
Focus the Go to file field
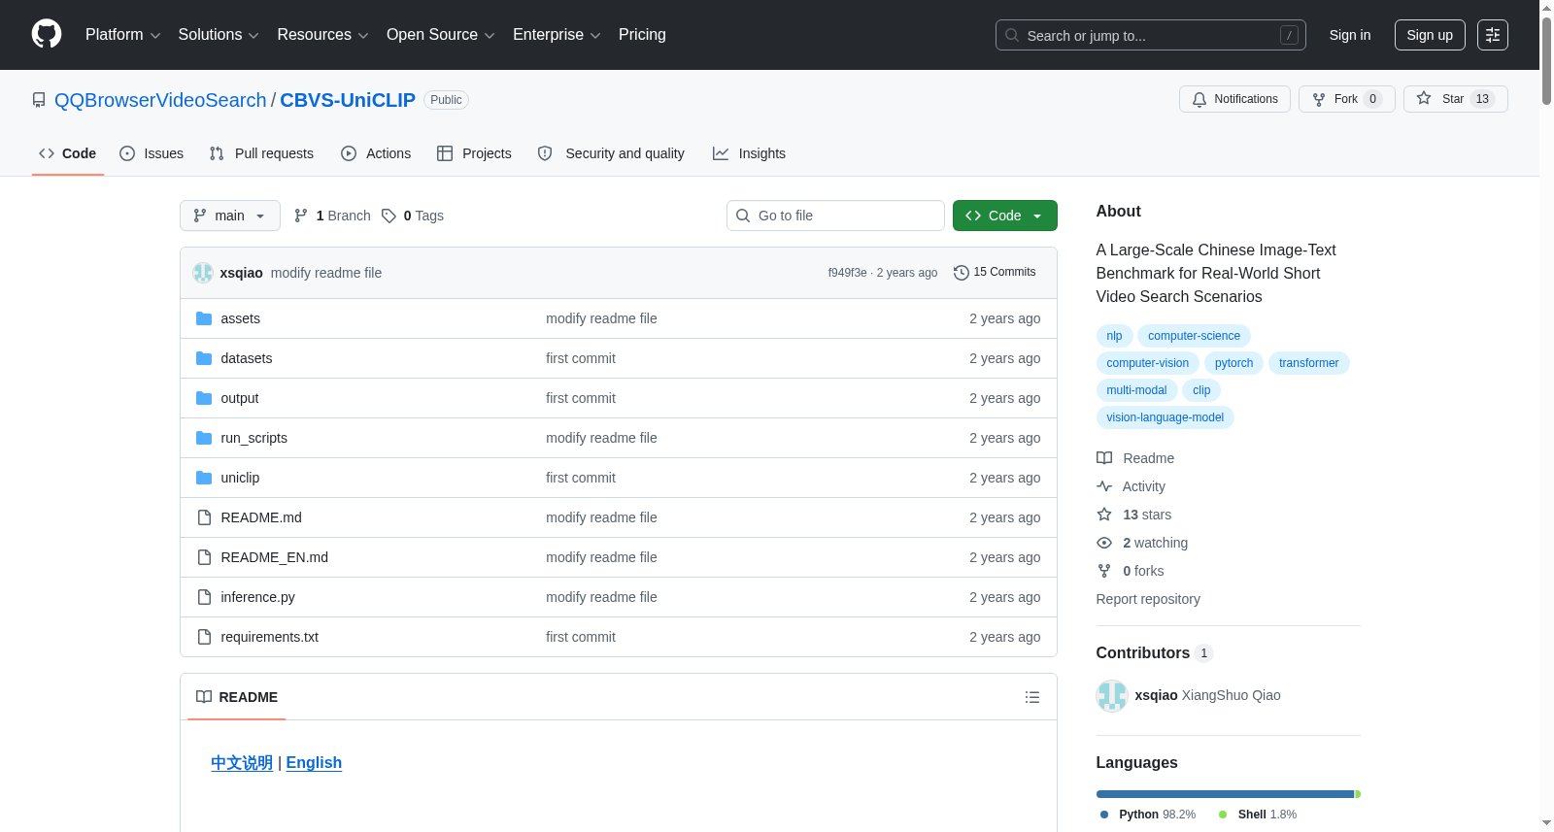tap(835, 216)
